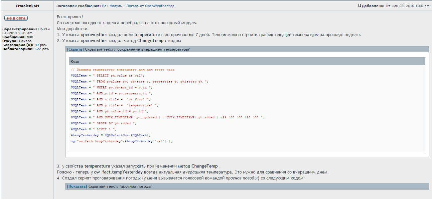The height and width of the screenshot is (199, 432).
Task: Click the sg("ow_fact.tempYesterday") code line
Action: point(121,141)
